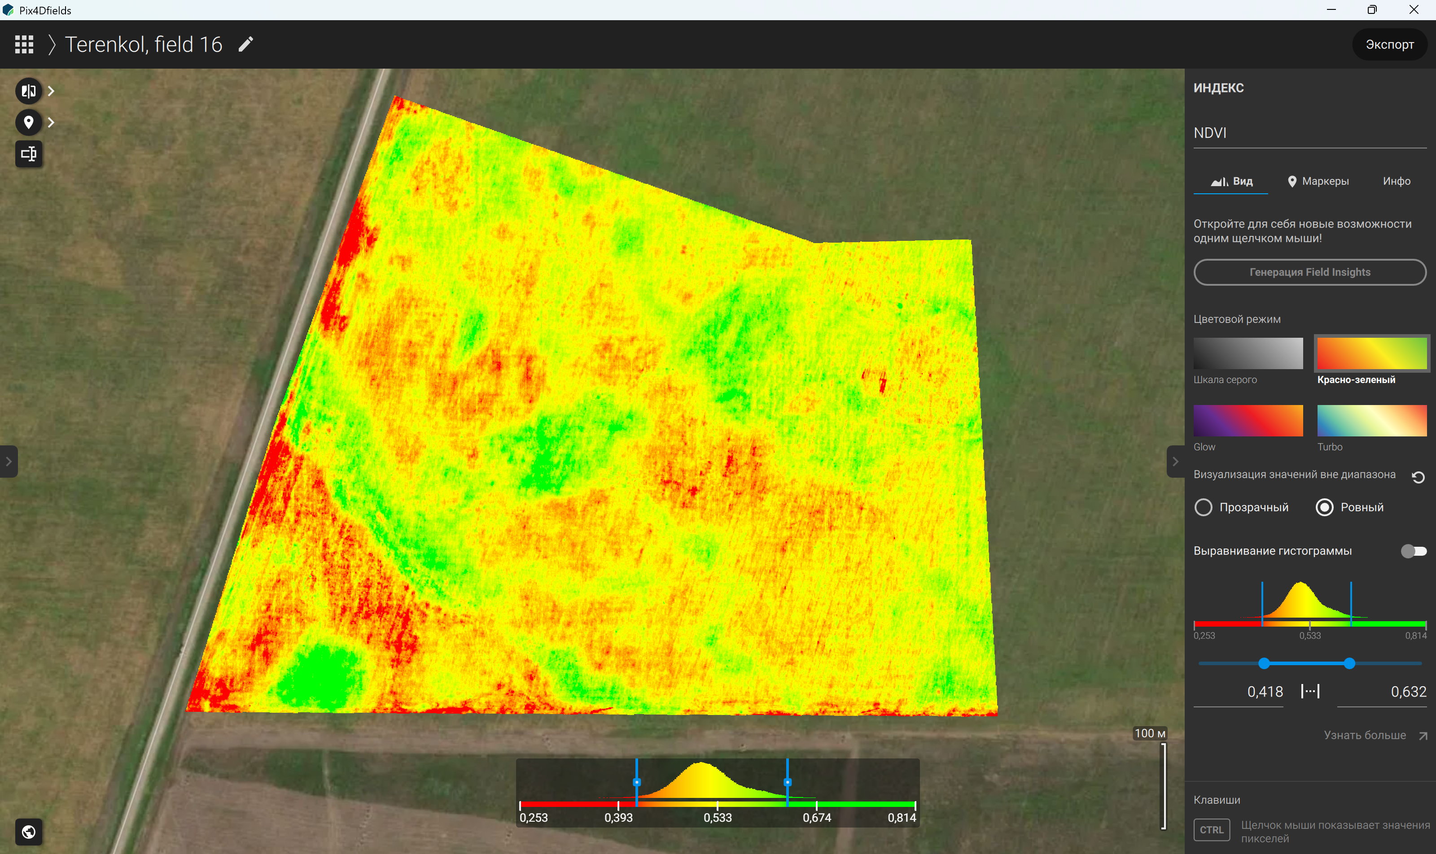Choose the Turbo color mode swatch

(1371, 421)
